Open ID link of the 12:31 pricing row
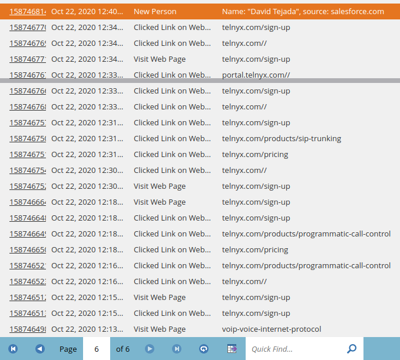400x360 pixels. 28,154
